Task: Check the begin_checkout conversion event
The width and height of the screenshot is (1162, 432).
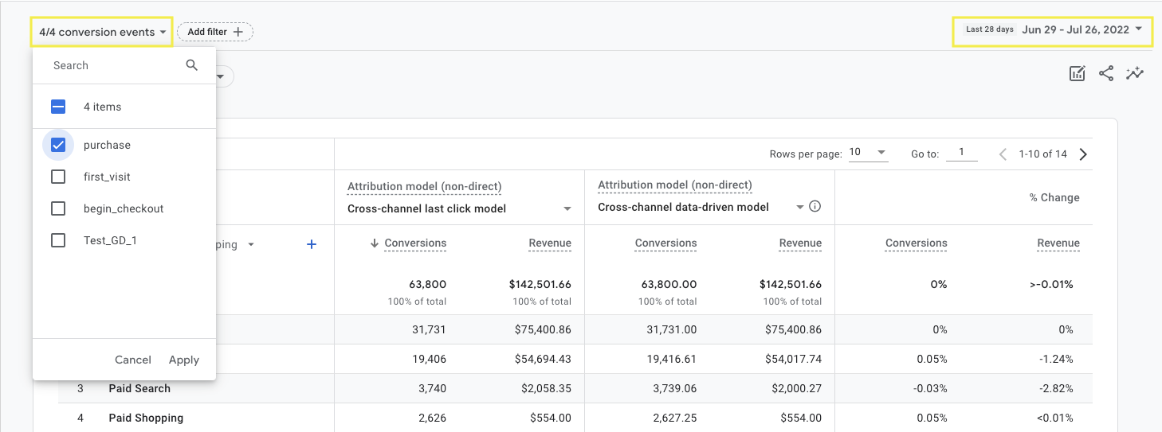Action: (58, 208)
